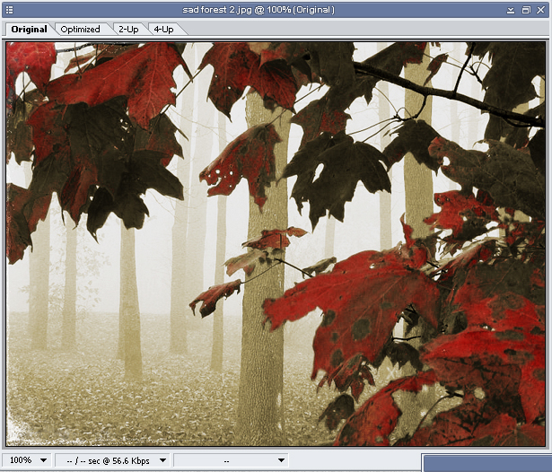
Task: Switch to the Original tab
Action: pos(28,29)
